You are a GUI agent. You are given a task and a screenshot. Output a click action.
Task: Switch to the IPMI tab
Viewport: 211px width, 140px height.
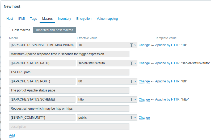[22, 19]
